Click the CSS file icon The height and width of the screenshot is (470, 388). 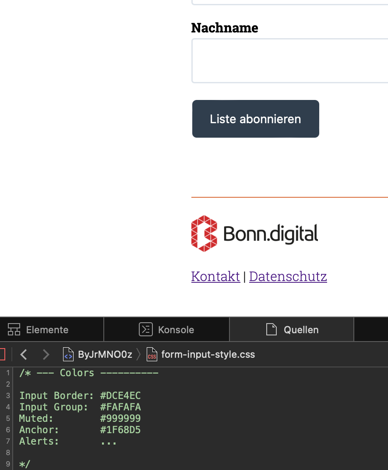point(152,355)
